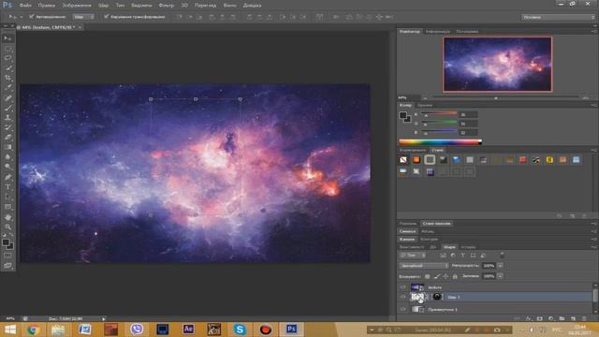Create new adjustment layer from Layers bottom
The height and width of the screenshot is (337, 599).
[x=551, y=318]
